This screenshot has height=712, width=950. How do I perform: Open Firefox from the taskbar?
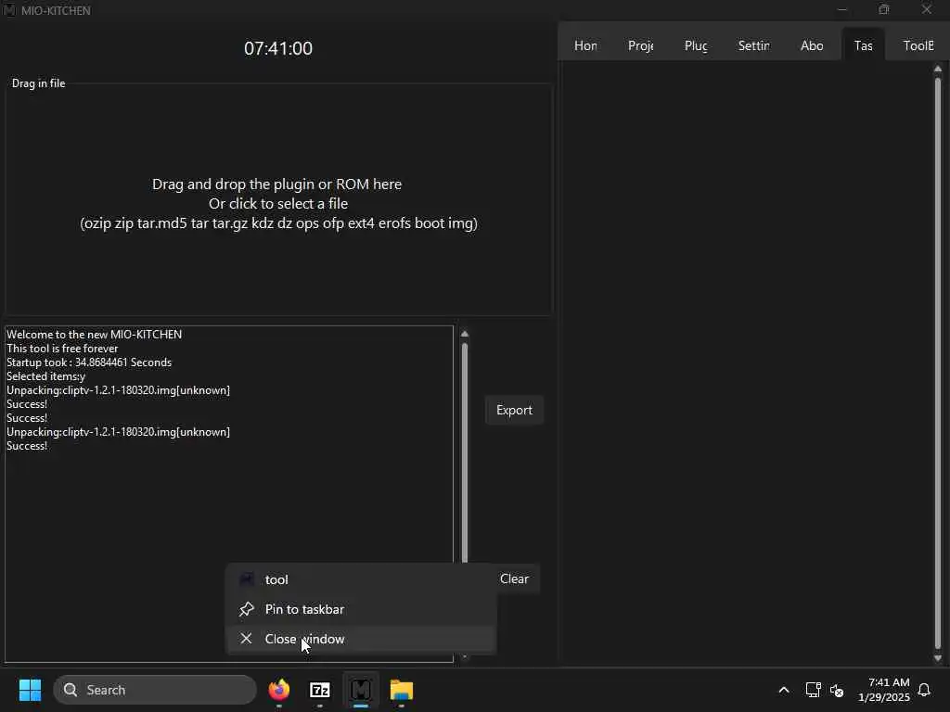coord(279,690)
